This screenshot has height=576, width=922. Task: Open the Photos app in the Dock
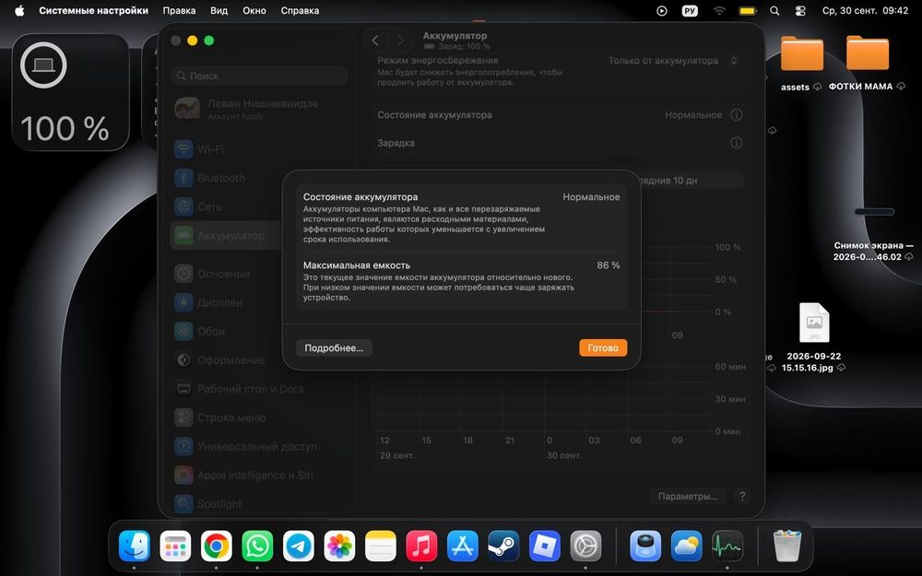click(x=339, y=546)
